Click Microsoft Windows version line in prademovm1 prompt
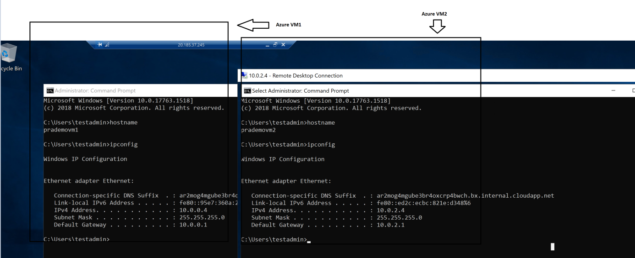The width and height of the screenshot is (635, 258). click(x=118, y=100)
